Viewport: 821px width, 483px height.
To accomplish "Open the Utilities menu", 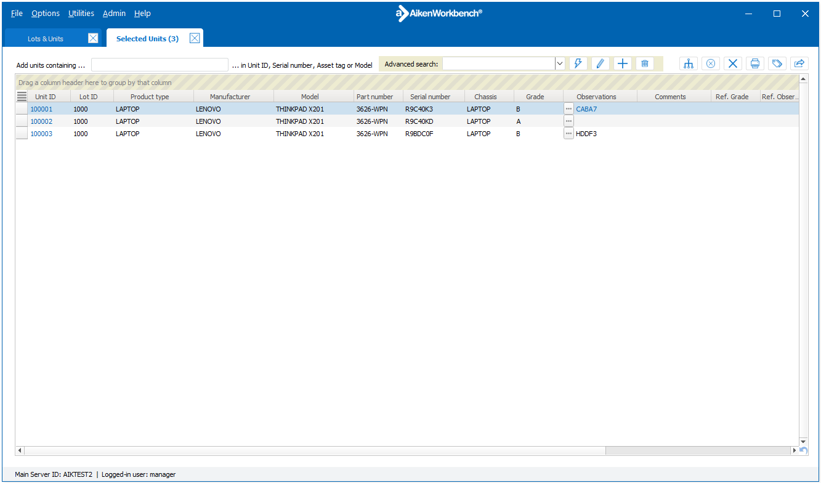I will tap(81, 14).
